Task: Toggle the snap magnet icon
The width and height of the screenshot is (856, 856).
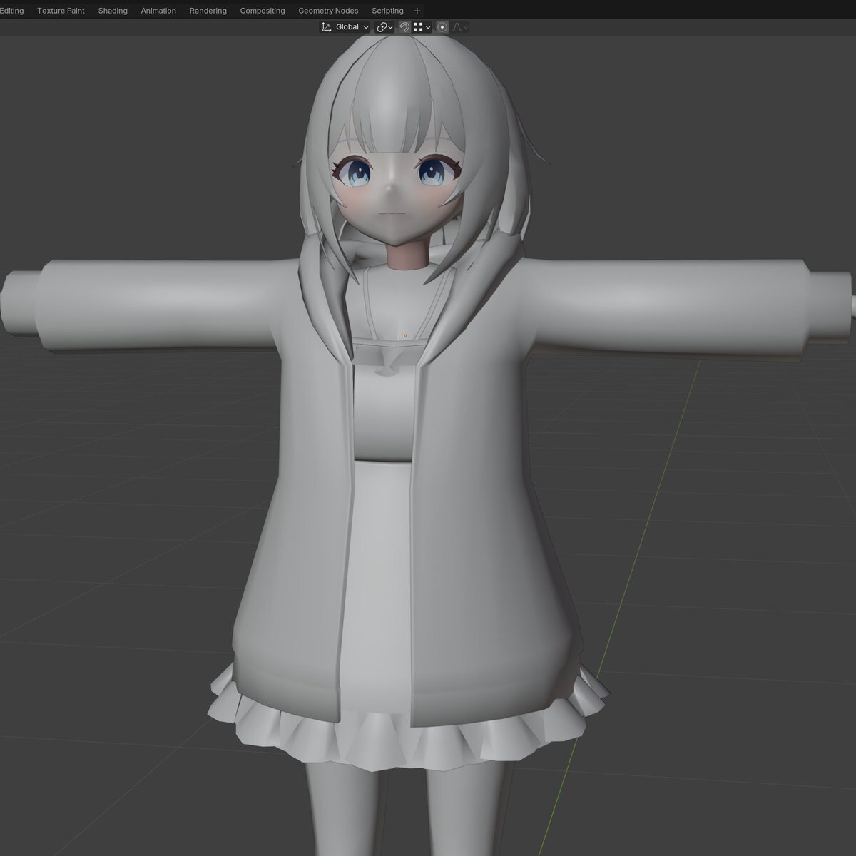Action: pos(404,27)
